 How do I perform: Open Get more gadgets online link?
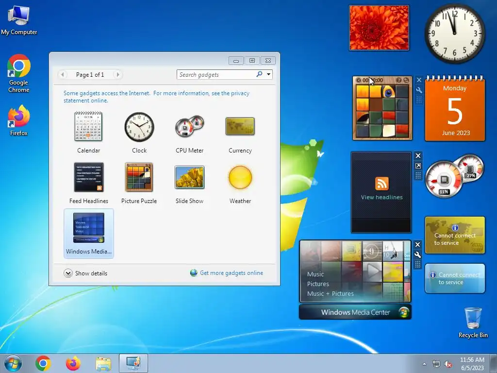232,273
